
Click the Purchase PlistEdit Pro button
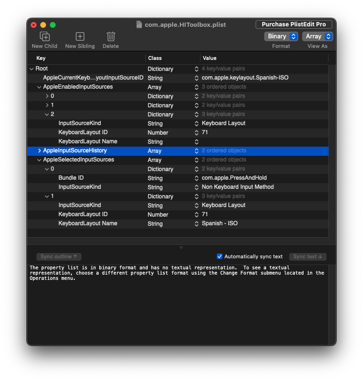294,24
